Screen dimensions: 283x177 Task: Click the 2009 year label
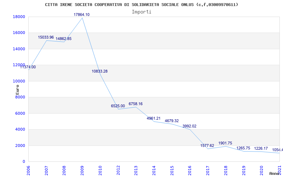click(x=82, y=171)
